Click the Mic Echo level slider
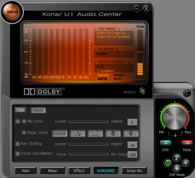Image resolution: width=195 pixels, height=178 pixels. (88, 122)
